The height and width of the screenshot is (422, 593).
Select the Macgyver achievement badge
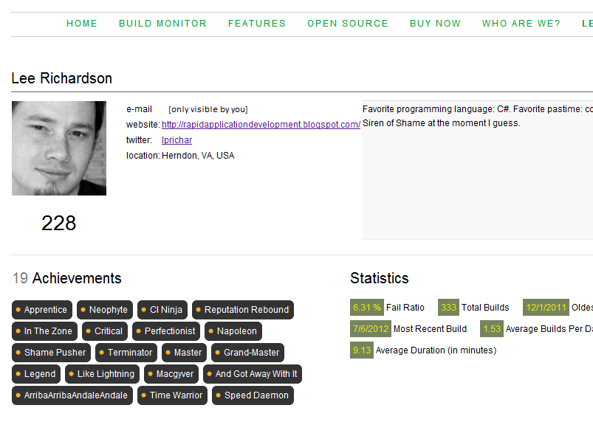171,374
